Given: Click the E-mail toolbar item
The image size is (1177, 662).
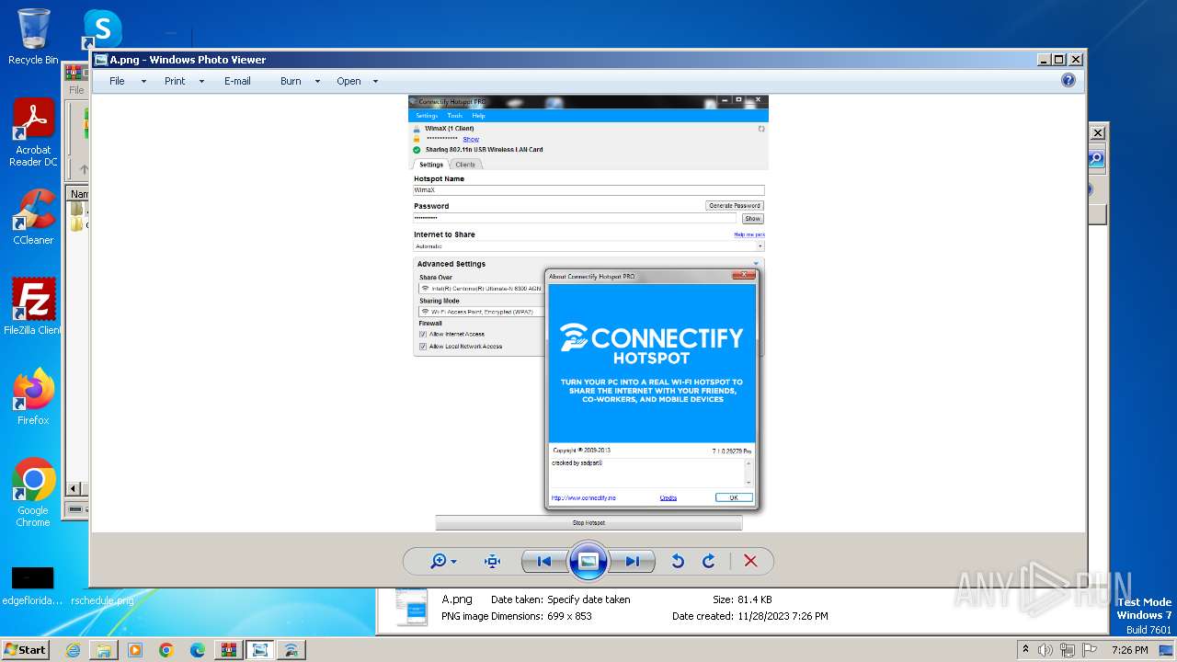Looking at the screenshot, I should (x=237, y=81).
